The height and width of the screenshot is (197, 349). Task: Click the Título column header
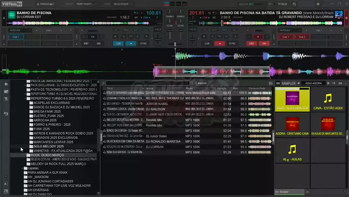pyautogui.click(x=111, y=88)
